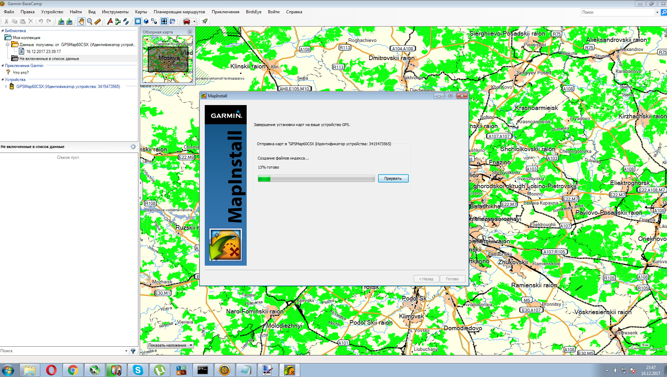Image resolution: width=667 pixels, height=377 pixels.
Task: Click the MapInstall progress bar
Action: (x=316, y=179)
